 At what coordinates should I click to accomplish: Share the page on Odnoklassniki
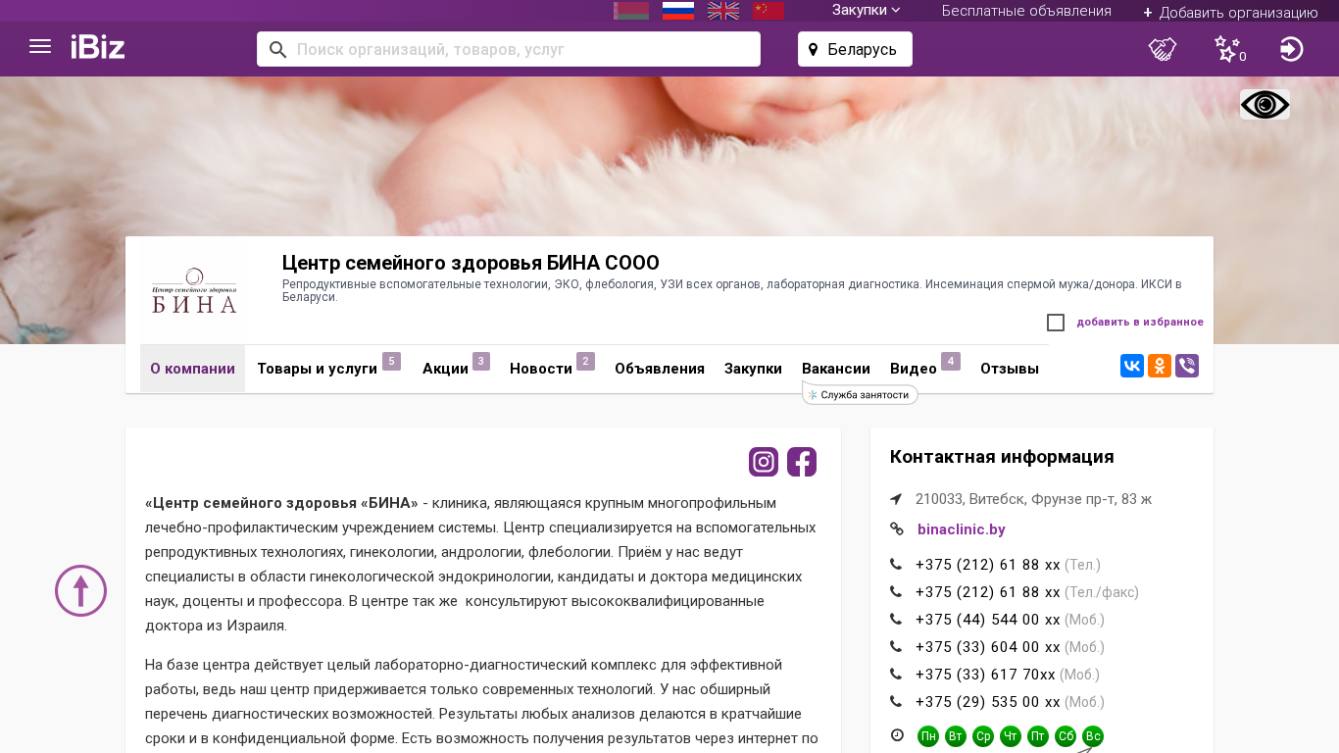(1160, 366)
